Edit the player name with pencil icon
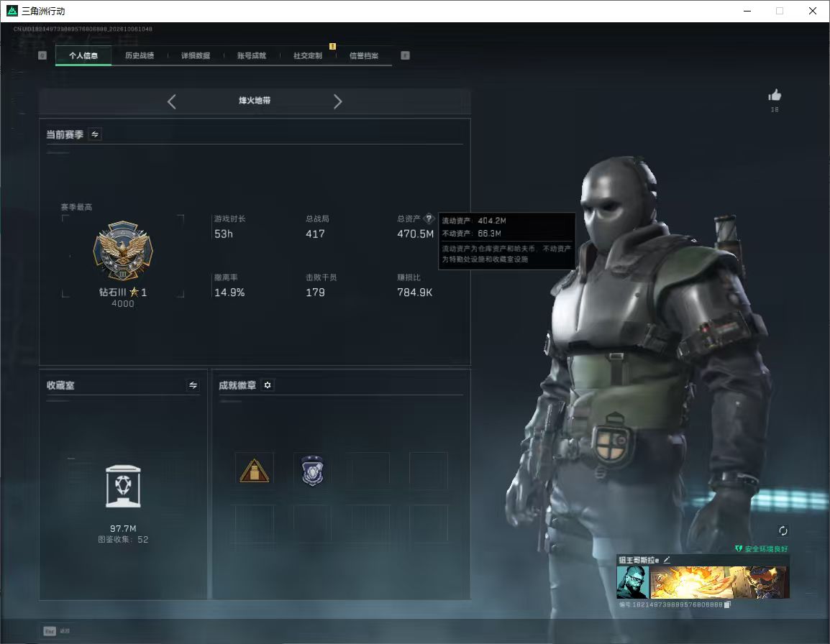 click(667, 560)
